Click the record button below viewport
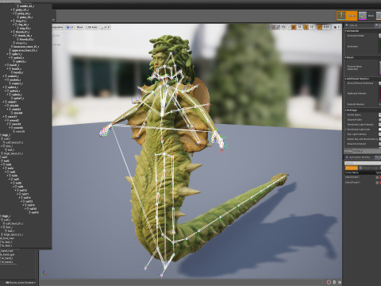The image size is (381, 286). click(x=329, y=282)
